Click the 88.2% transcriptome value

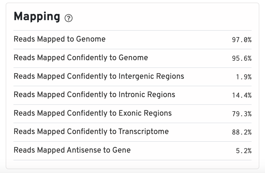coord(242,132)
